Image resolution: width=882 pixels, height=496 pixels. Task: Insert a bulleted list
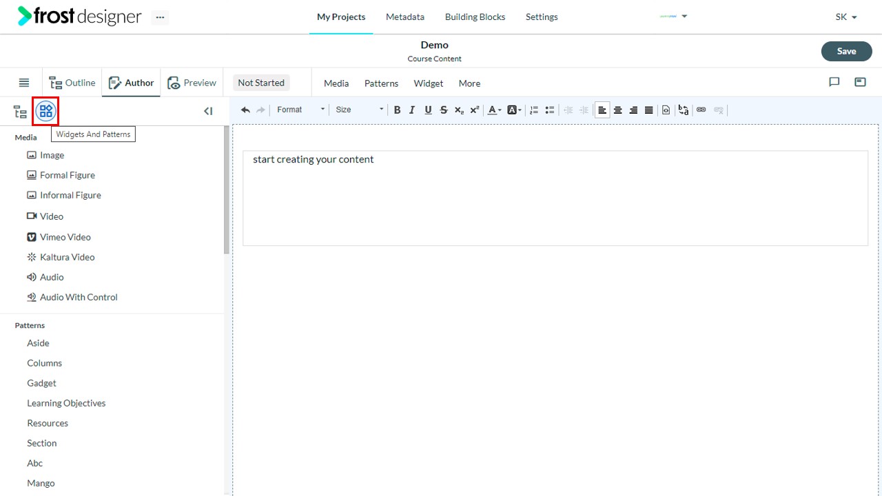(550, 110)
